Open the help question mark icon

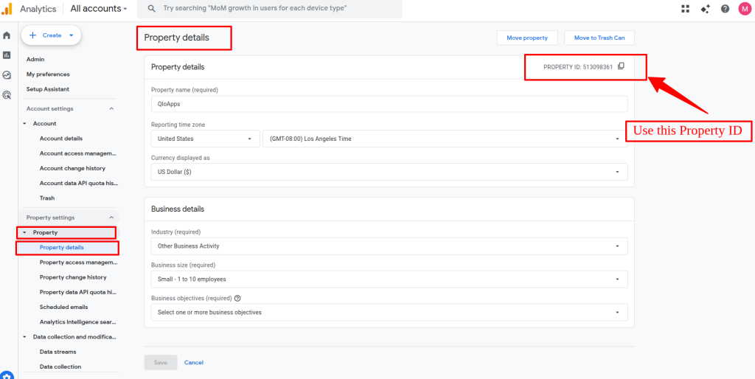725,9
